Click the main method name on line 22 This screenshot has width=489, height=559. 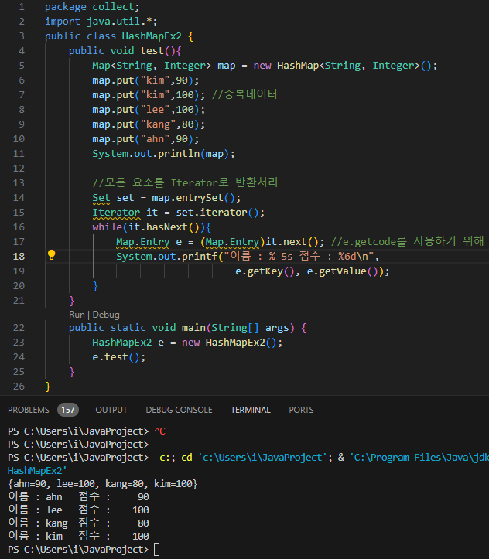click(x=193, y=328)
